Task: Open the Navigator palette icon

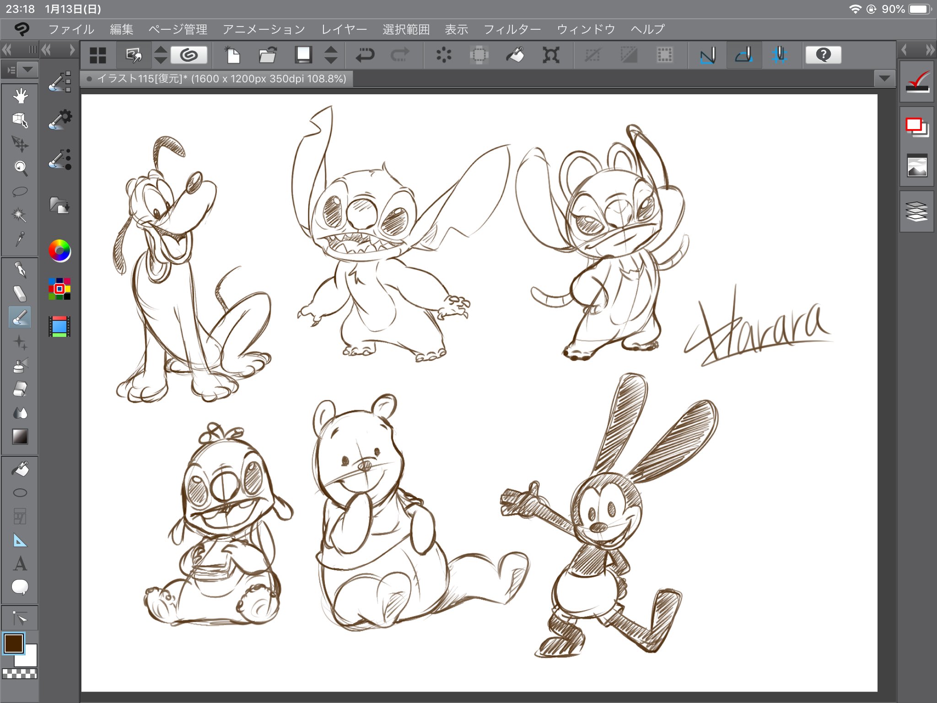Action: click(x=917, y=165)
